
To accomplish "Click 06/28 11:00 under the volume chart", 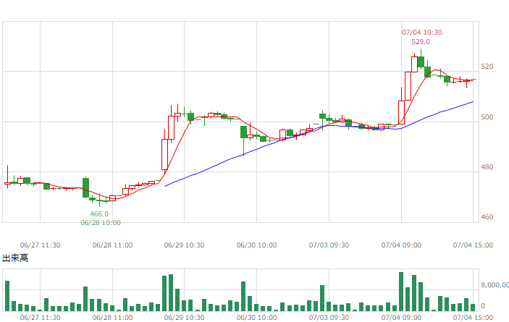I will tap(113, 317).
